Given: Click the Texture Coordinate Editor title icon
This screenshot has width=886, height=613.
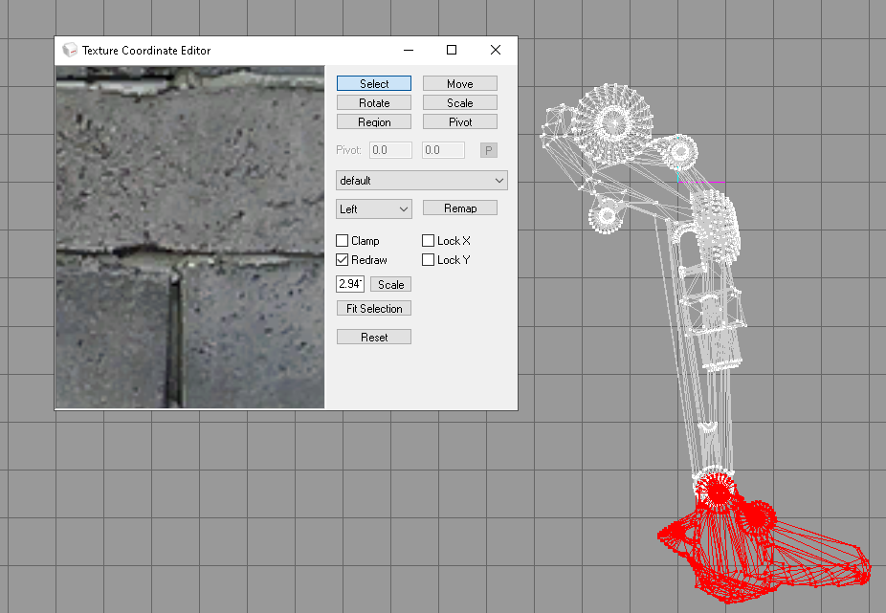Looking at the screenshot, I should point(70,50).
